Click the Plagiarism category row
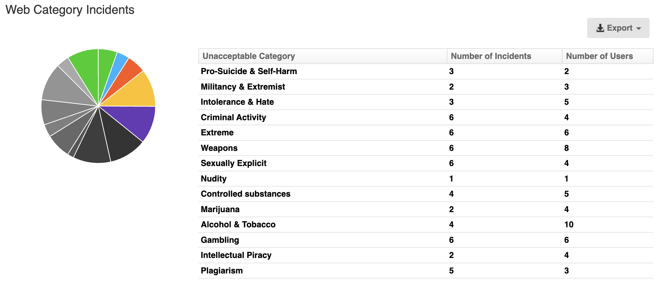The width and height of the screenshot is (666, 295). (x=222, y=270)
